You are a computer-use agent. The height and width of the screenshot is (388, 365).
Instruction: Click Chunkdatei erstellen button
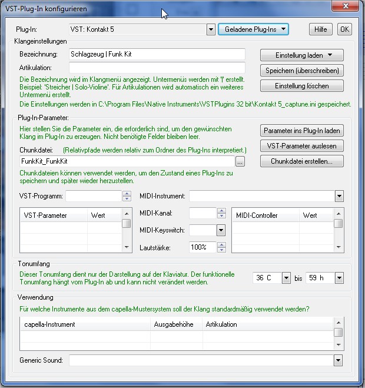pos(301,161)
